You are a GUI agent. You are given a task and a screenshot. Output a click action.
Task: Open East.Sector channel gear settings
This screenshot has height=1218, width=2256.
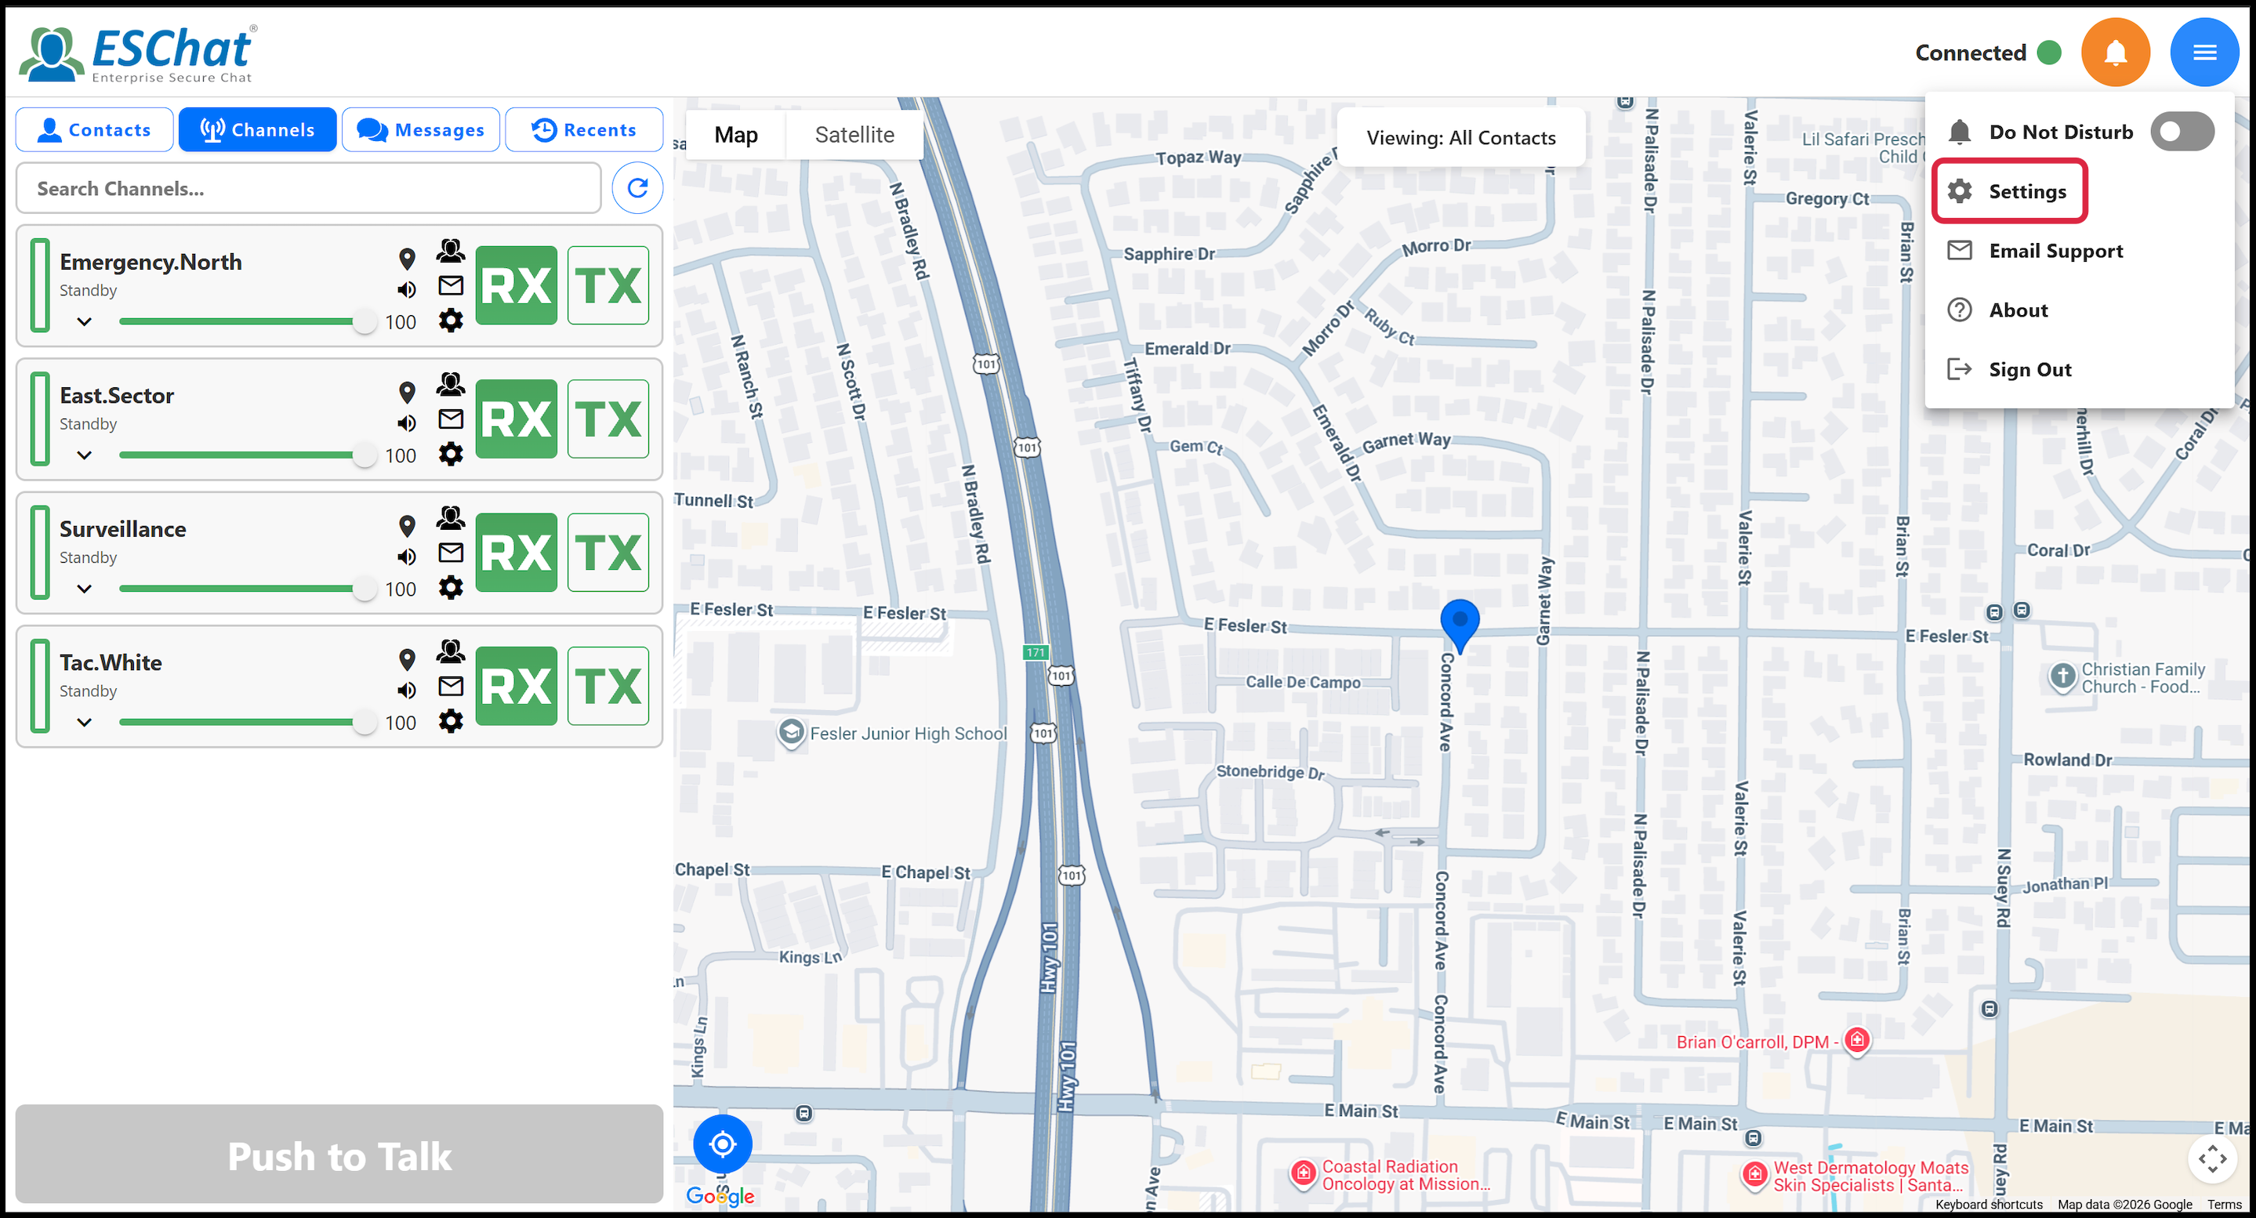click(450, 455)
